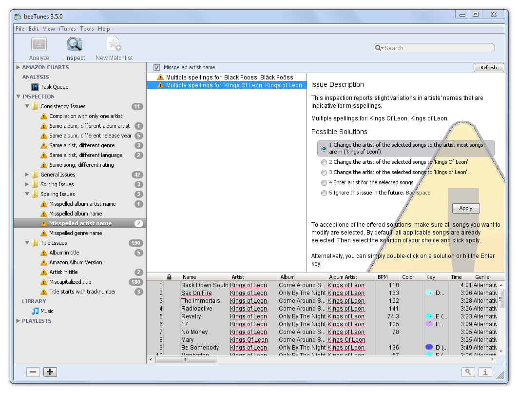
Task: Expand the Sorting Issues folder
Action: point(27,184)
